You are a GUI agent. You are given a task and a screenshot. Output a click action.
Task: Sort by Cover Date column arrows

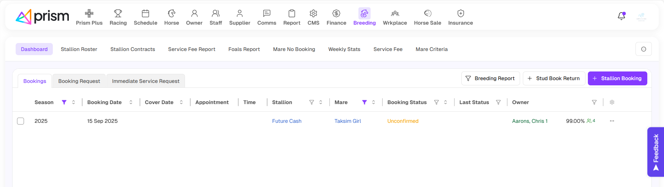click(181, 102)
